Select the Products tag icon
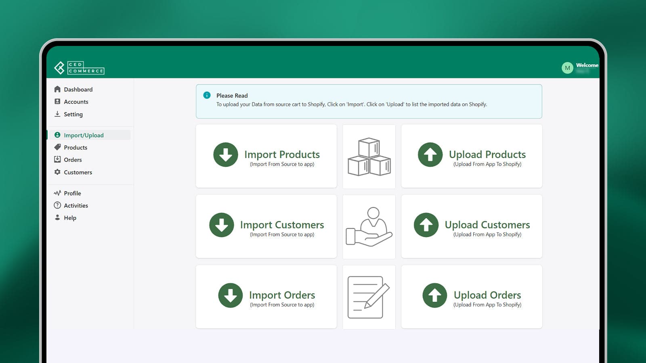This screenshot has height=363, width=646. tap(57, 147)
